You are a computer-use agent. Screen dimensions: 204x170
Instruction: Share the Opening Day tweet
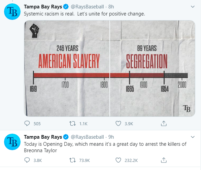(164, 160)
